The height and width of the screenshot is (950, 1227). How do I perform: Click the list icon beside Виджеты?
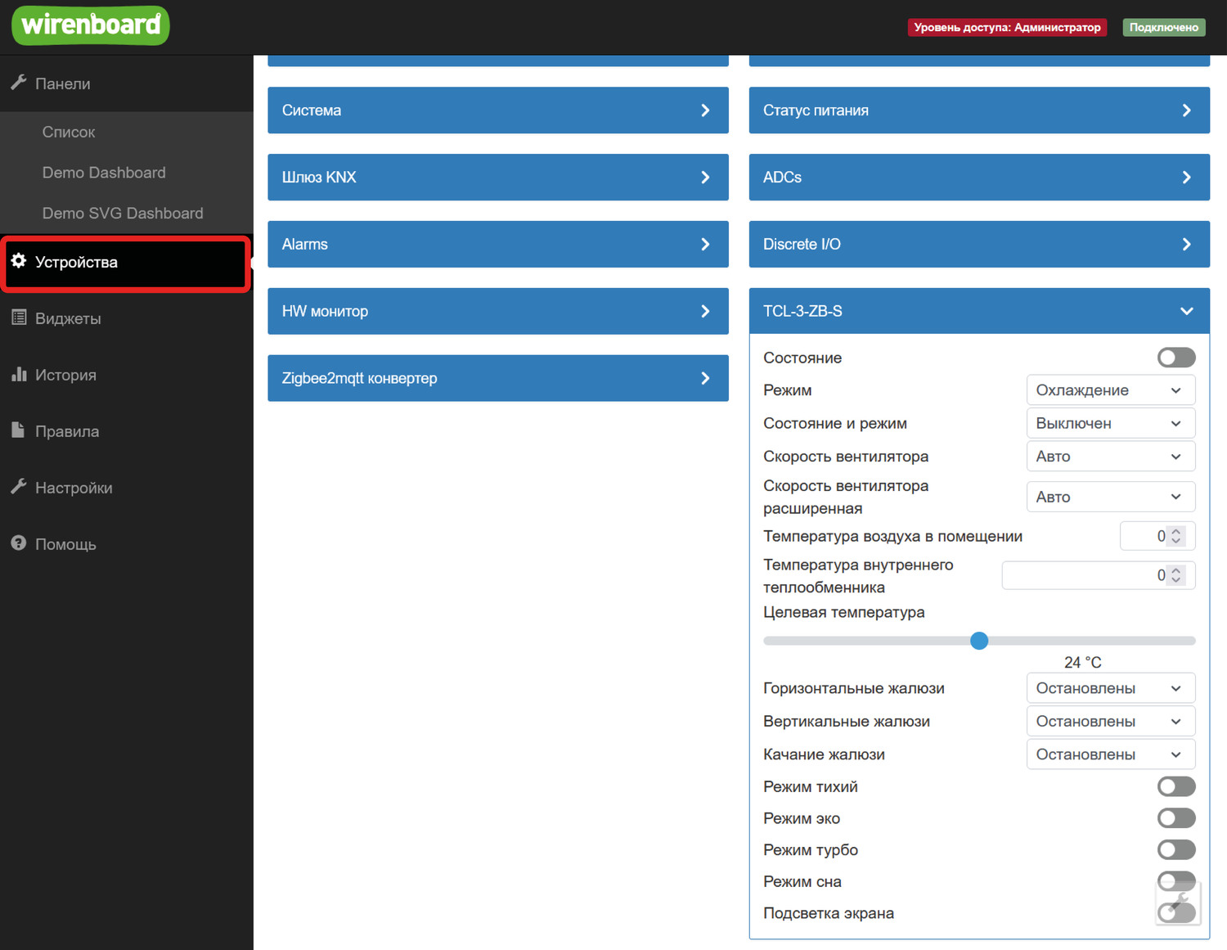point(19,317)
